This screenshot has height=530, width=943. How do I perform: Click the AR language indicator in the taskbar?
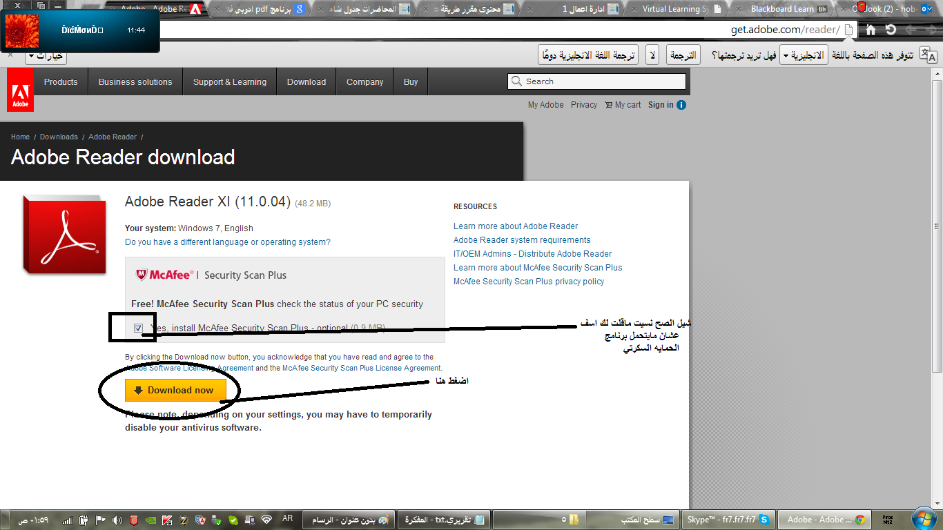click(x=288, y=518)
